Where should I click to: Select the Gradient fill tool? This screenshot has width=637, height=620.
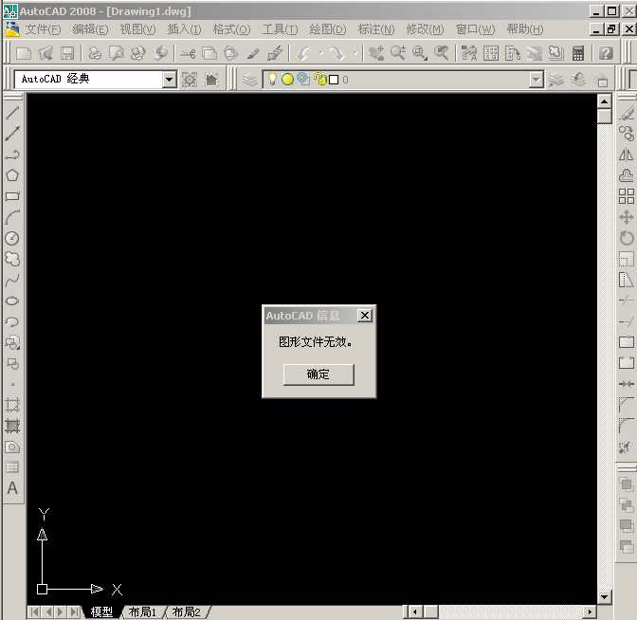coord(12,426)
